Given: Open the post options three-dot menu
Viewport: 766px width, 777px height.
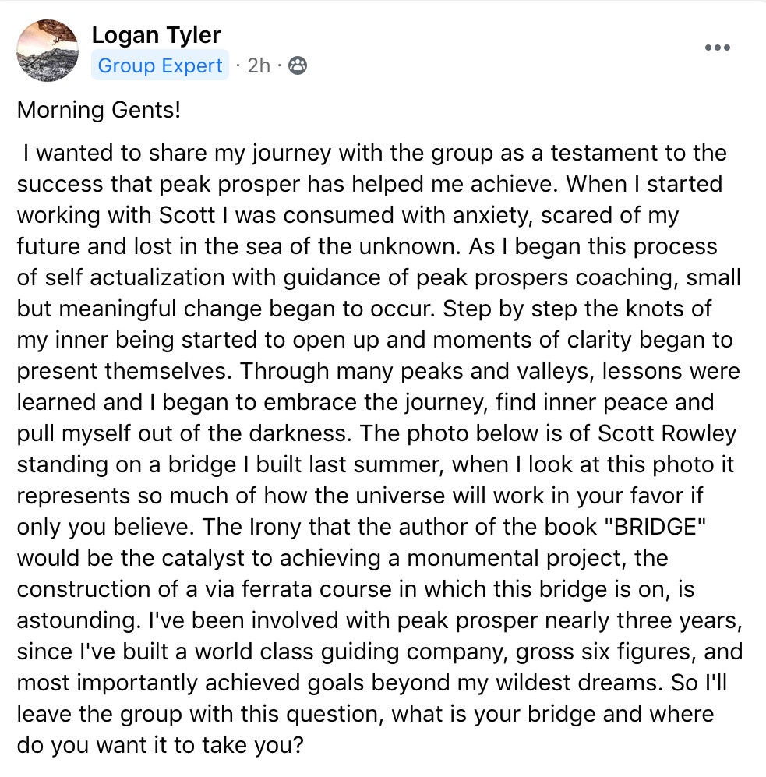Looking at the screenshot, I should tap(717, 48).
